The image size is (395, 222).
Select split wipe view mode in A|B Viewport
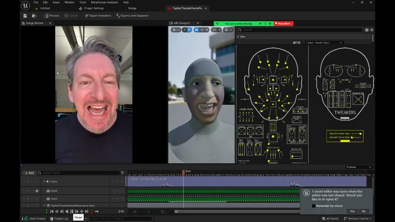point(202,30)
